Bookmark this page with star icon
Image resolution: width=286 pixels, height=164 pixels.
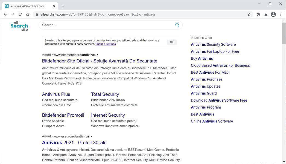(x=249, y=15)
